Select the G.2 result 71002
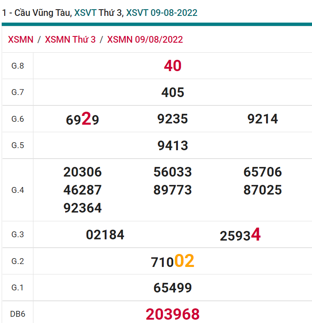This screenshot has height=323, width=312. (x=172, y=261)
